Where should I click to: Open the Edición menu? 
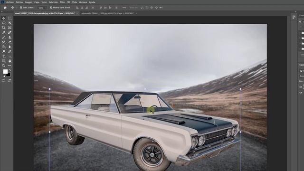[x=19, y=2]
